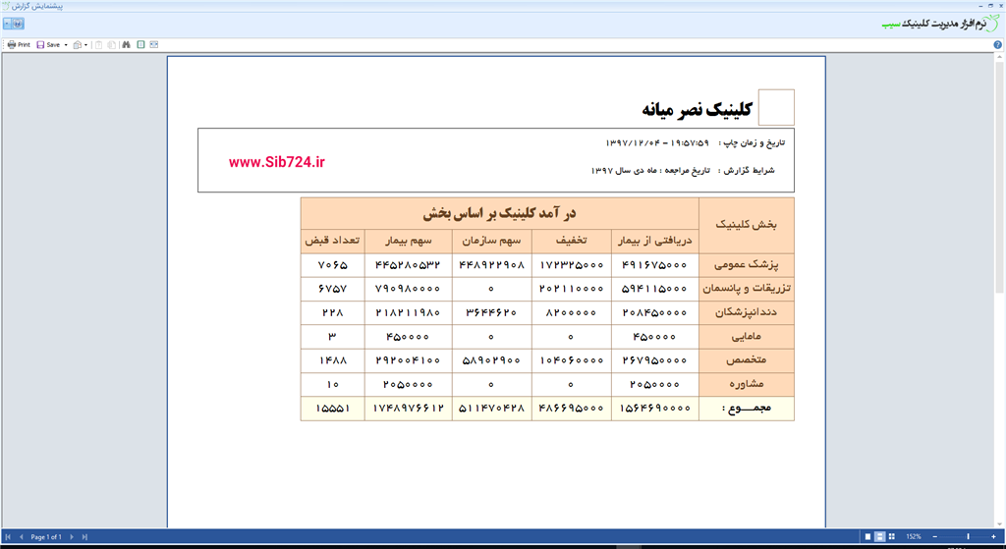1006x549 pixels.
Task: Open the small dropdown beside the app icon
Action: [7, 24]
